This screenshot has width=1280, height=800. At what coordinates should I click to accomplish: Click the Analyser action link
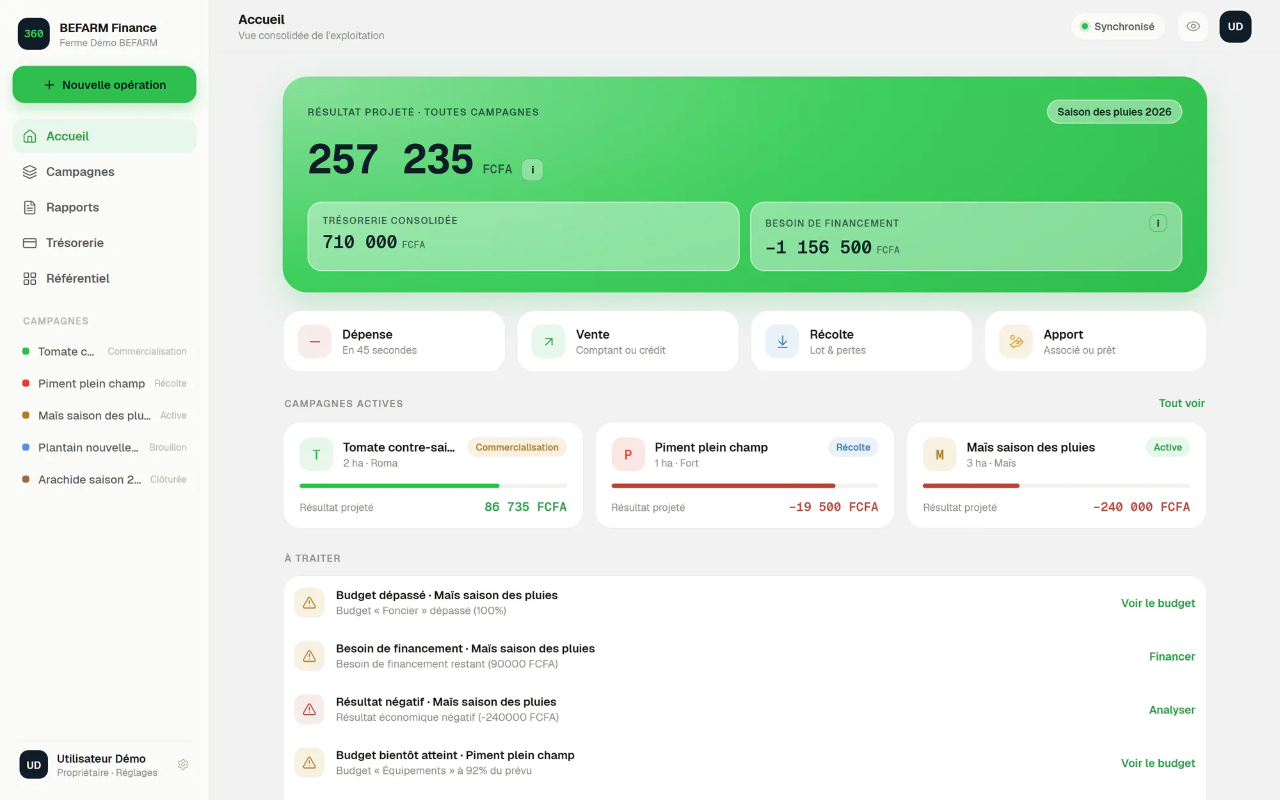point(1172,710)
